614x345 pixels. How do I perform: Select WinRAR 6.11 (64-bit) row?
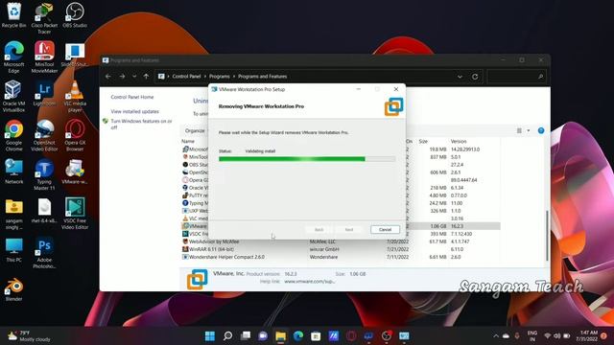point(341,249)
